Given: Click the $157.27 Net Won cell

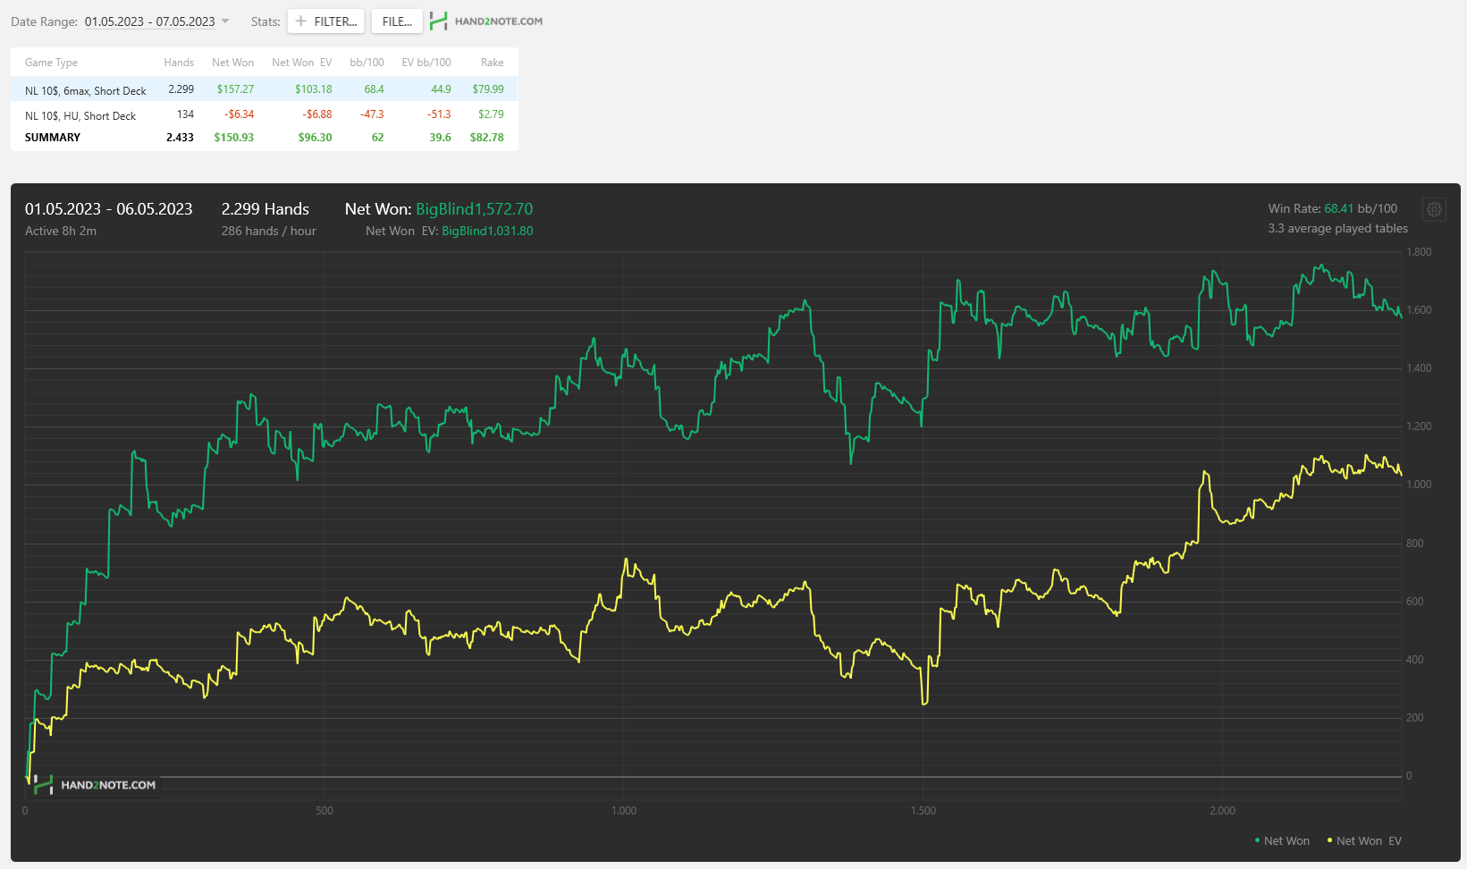Looking at the screenshot, I should point(235,89).
